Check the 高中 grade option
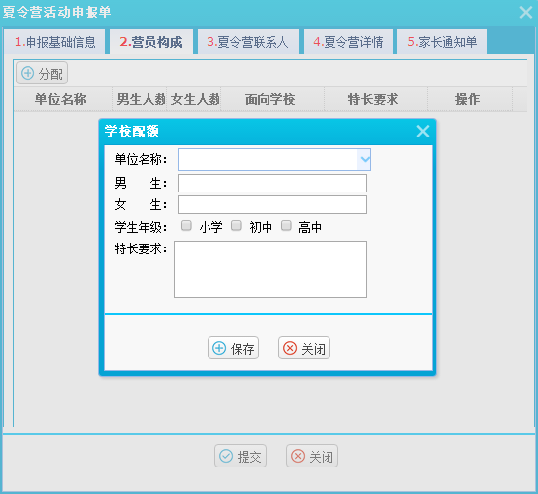The height and width of the screenshot is (494, 538). pos(286,226)
